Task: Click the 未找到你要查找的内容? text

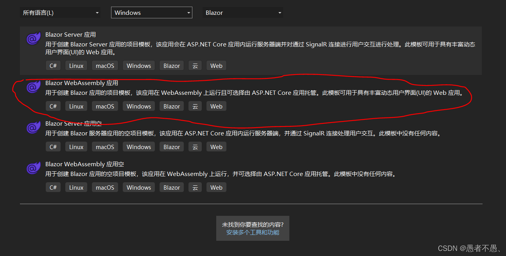Action: 253,225
